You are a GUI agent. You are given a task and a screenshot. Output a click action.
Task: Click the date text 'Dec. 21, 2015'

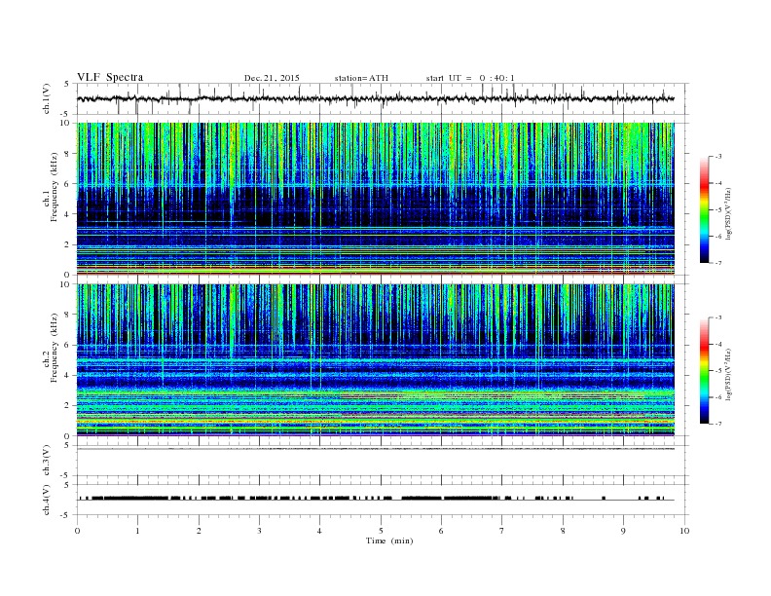point(272,78)
